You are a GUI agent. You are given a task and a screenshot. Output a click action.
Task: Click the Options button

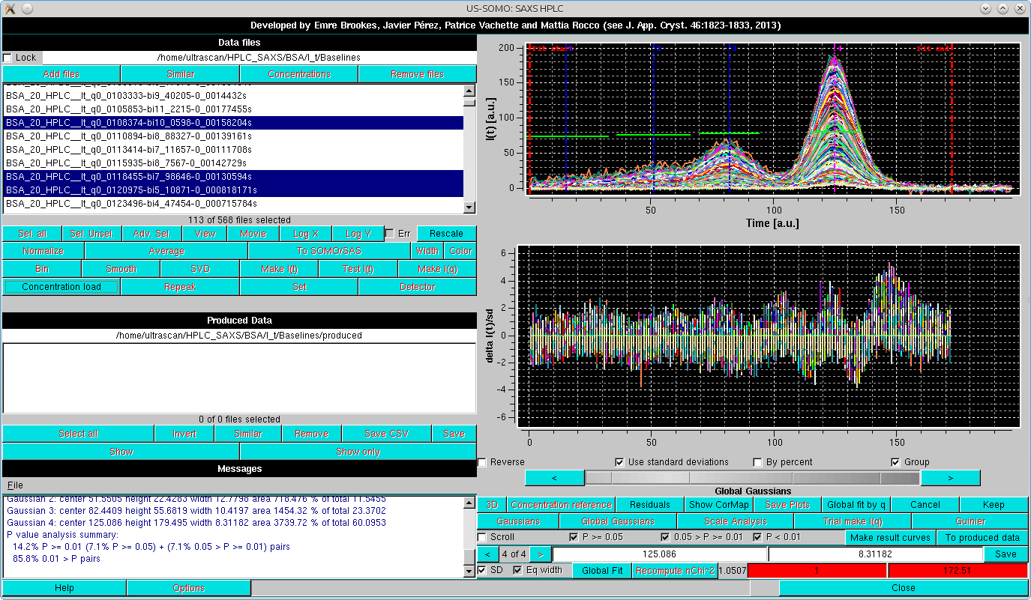[189, 588]
